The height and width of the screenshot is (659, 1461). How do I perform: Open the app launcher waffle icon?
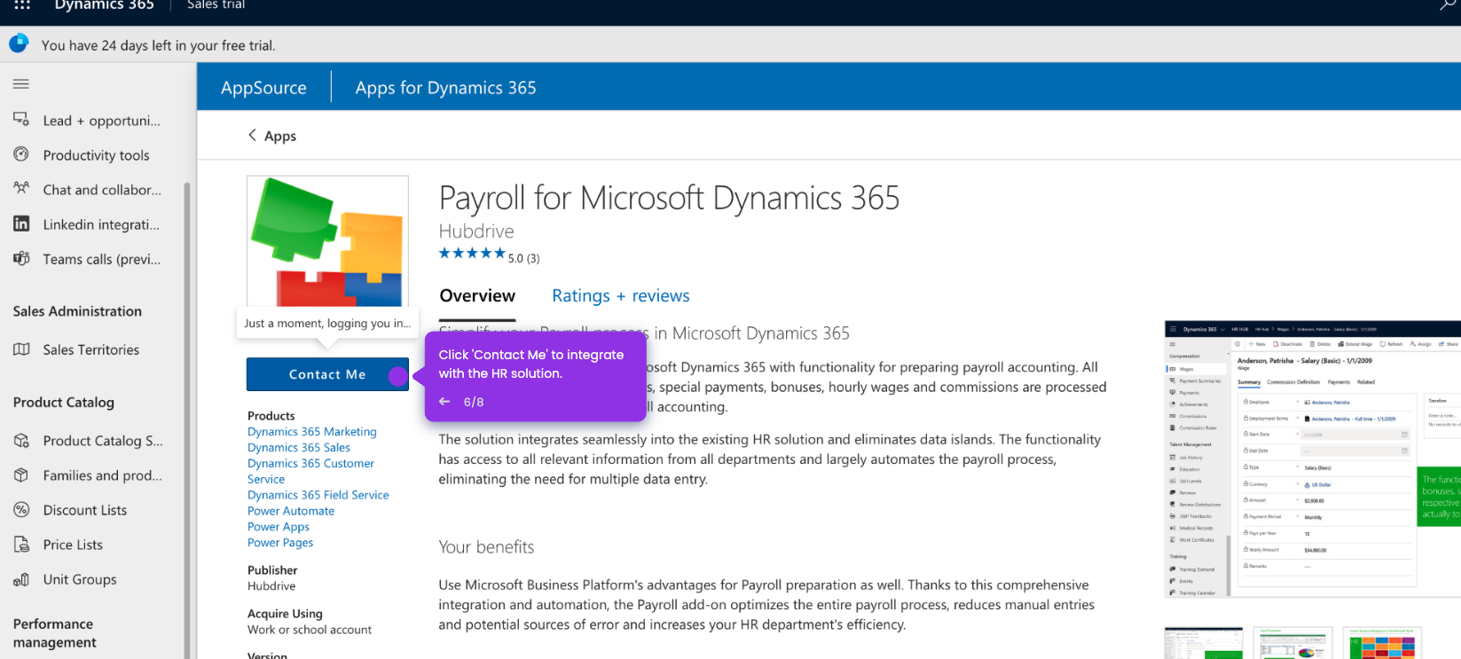pos(22,4)
